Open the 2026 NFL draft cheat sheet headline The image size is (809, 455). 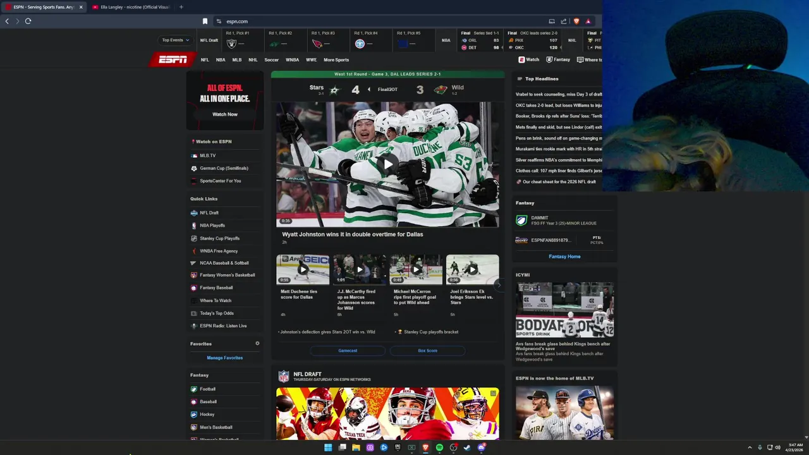coord(559,182)
